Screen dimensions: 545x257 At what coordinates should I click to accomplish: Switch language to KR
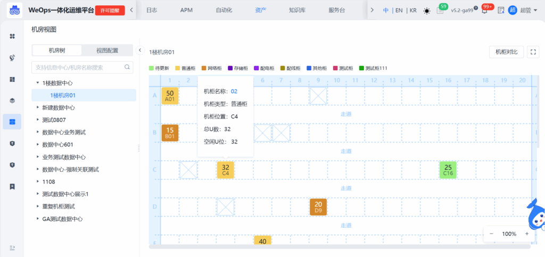tap(413, 10)
